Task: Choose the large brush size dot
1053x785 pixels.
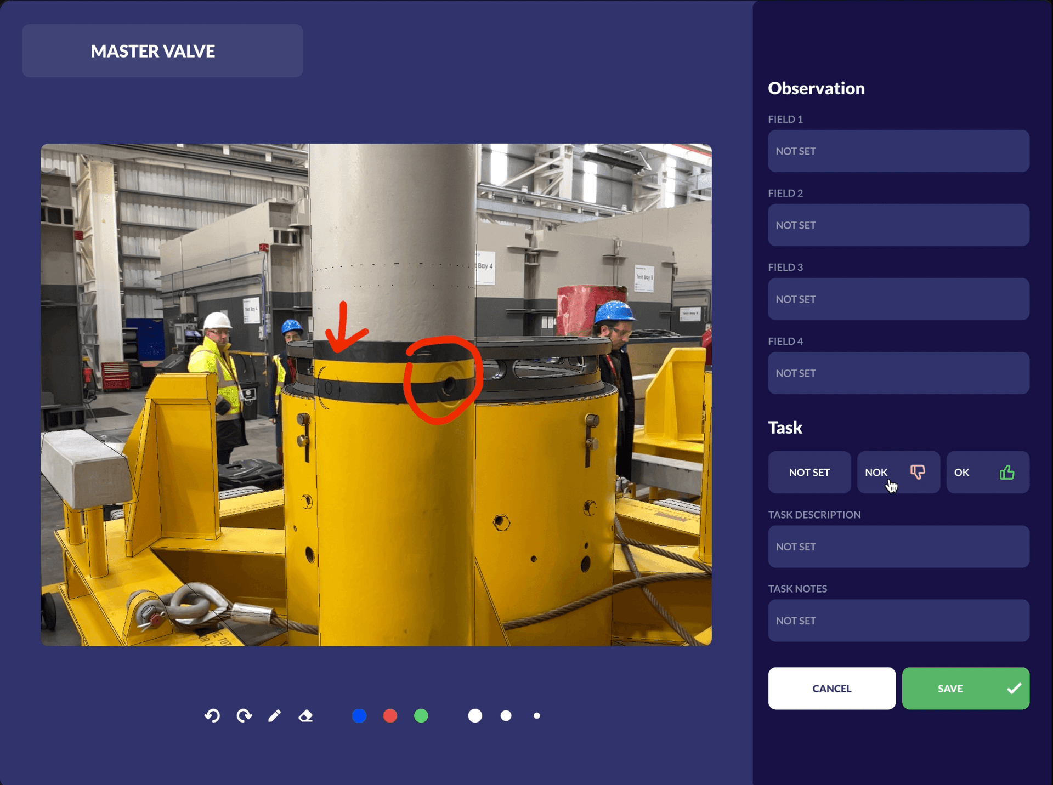Action: [475, 716]
